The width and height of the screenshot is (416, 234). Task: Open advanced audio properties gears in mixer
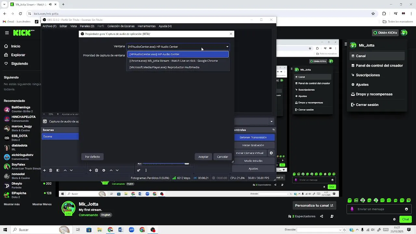[138, 170]
